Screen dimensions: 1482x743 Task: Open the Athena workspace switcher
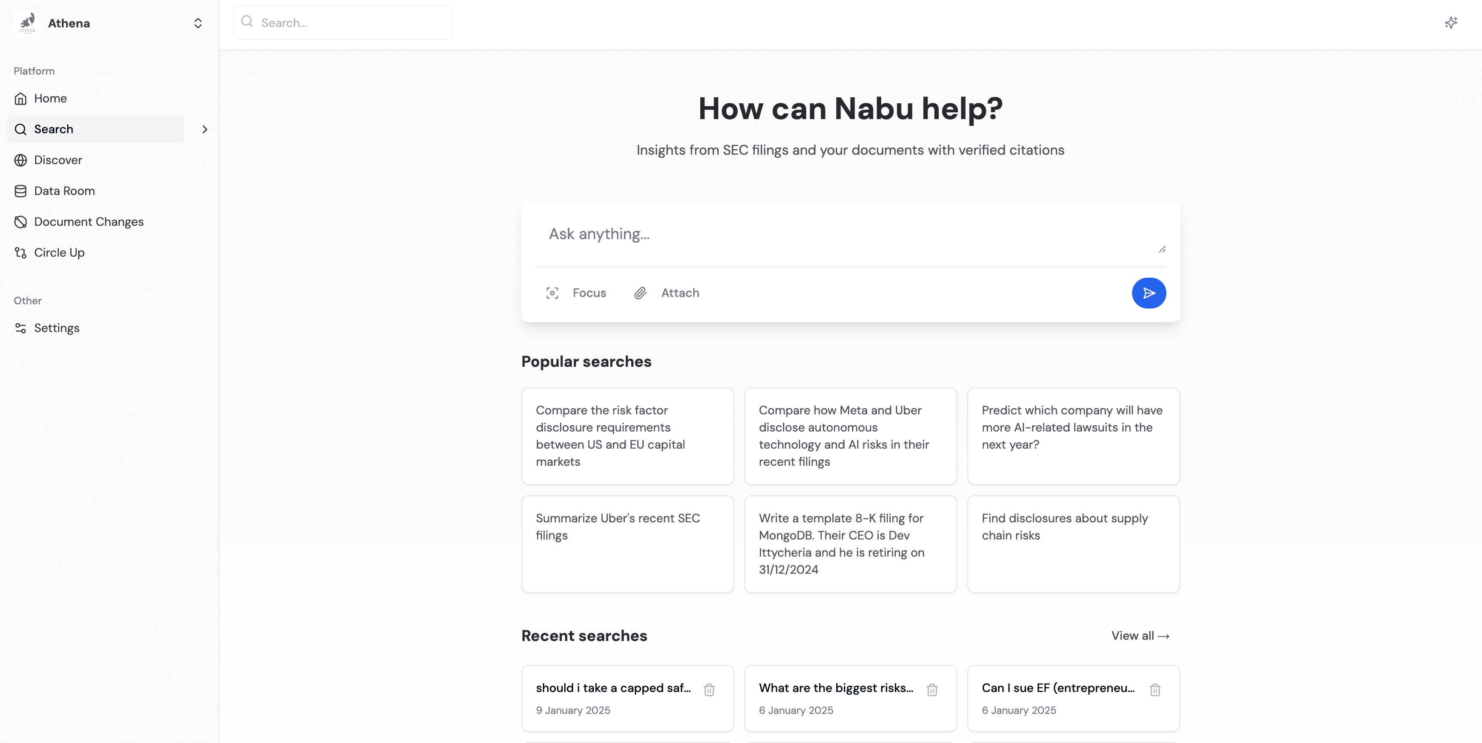pyautogui.click(x=198, y=23)
